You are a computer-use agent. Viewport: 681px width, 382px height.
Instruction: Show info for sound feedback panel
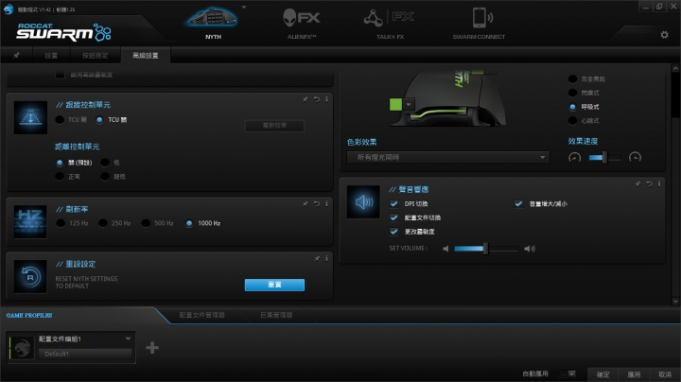click(x=659, y=184)
